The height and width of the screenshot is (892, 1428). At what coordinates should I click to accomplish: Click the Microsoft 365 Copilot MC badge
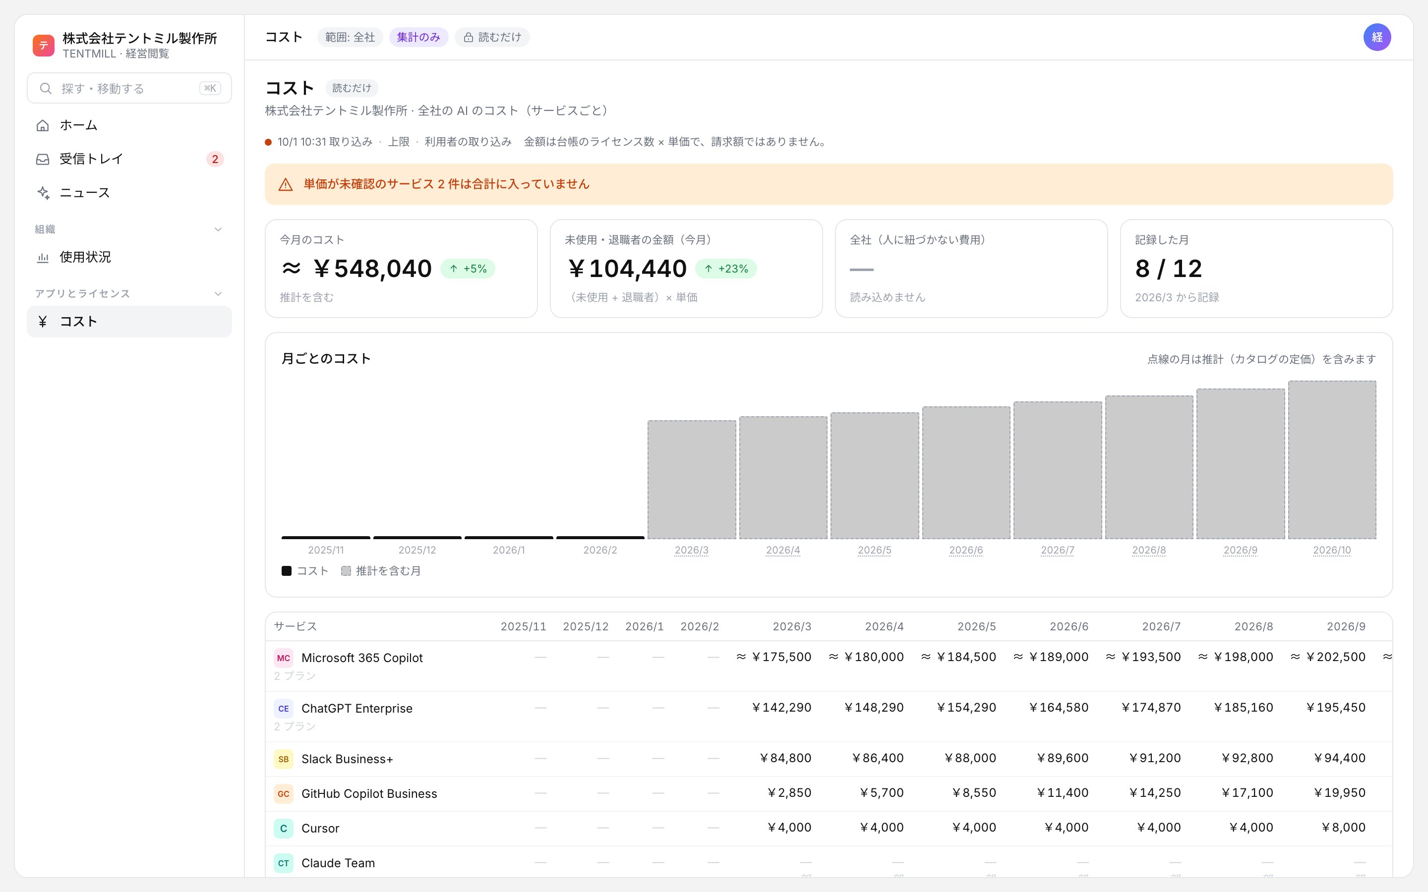pos(284,658)
